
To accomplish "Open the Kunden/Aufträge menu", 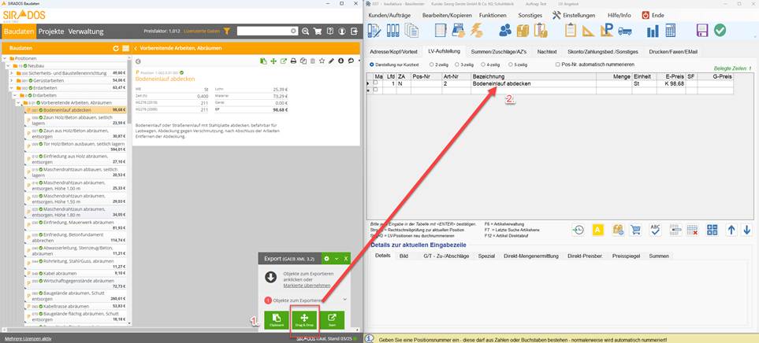I will pos(389,16).
